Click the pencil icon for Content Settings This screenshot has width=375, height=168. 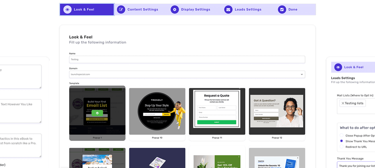(121, 9)
